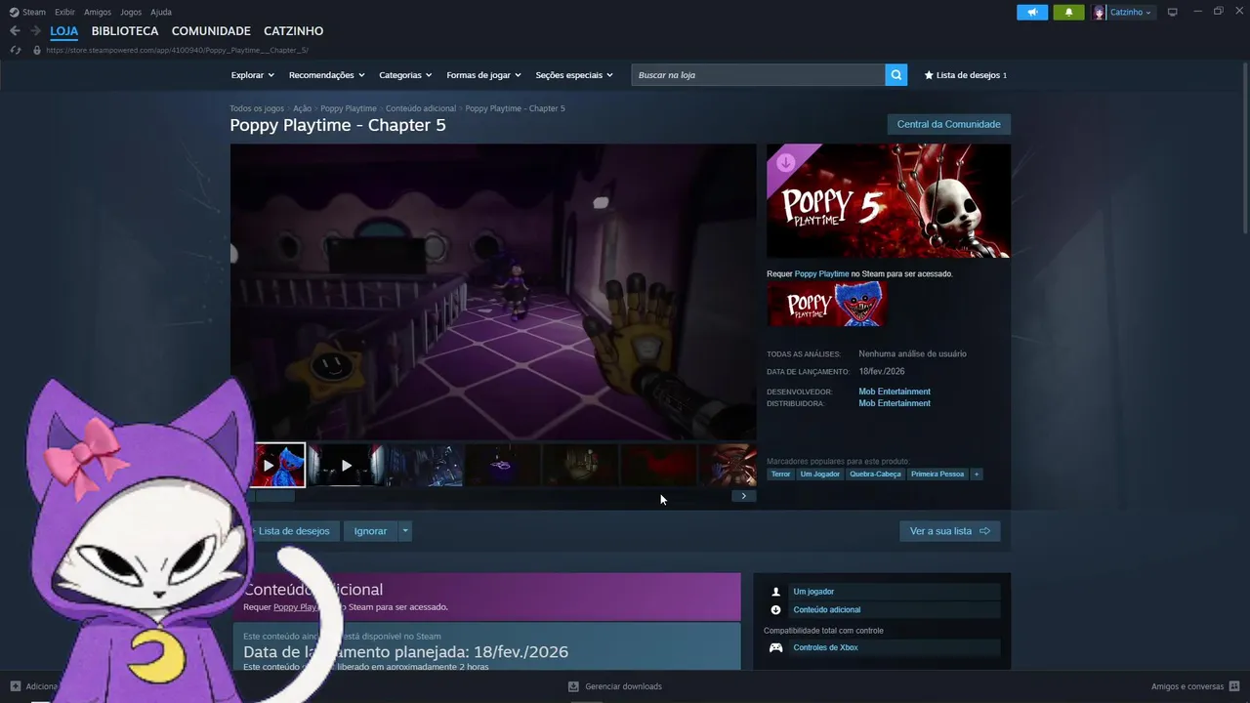
Task: Click the single-player person icon
Action: (x=776, y=592)
